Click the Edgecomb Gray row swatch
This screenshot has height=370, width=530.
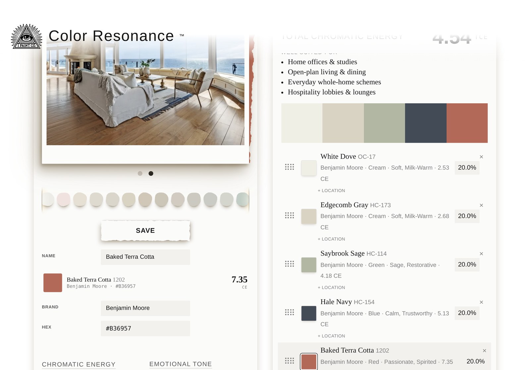(x=309, y=216)
